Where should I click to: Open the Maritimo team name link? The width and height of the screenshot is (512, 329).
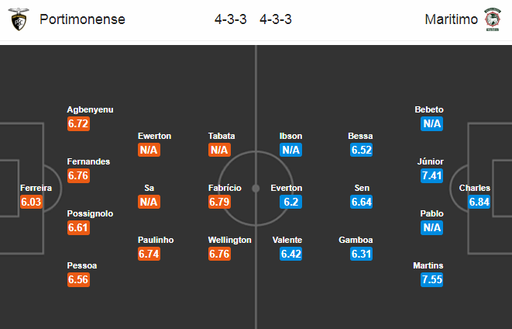pyautogui.click(x=452, y=19)
